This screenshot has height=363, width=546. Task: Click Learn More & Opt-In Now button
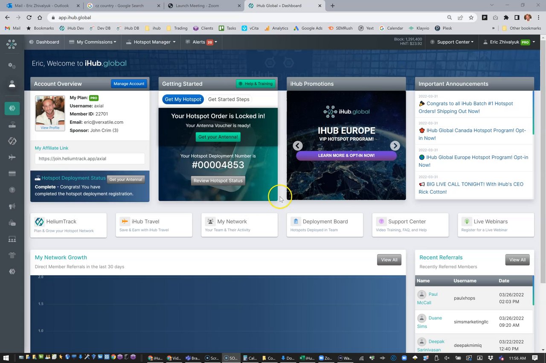346,155
